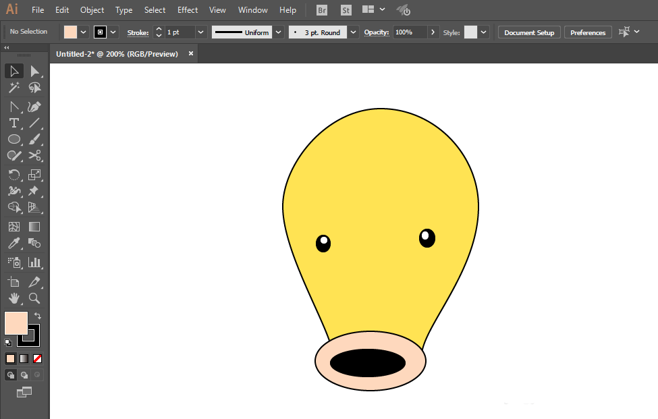Swap fill and stroke colors
This screenshot has width=658, height=419.
(38, 316)
